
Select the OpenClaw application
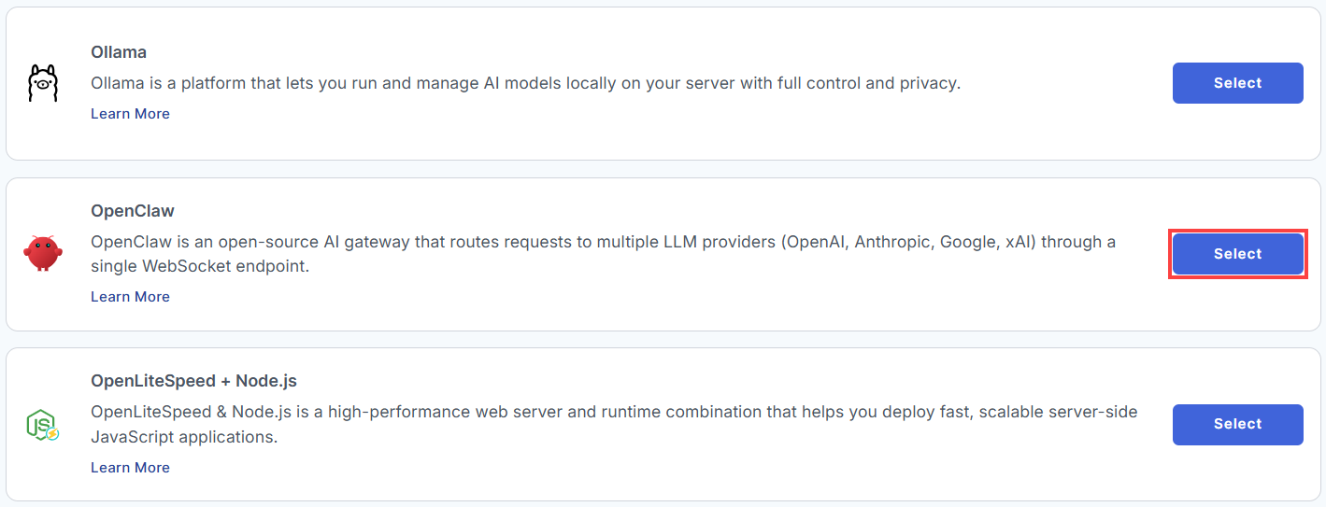pyautogui.click(x=1237, y=254)
